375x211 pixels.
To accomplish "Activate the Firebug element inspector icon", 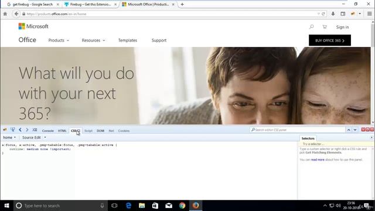I will coord(12,130).
